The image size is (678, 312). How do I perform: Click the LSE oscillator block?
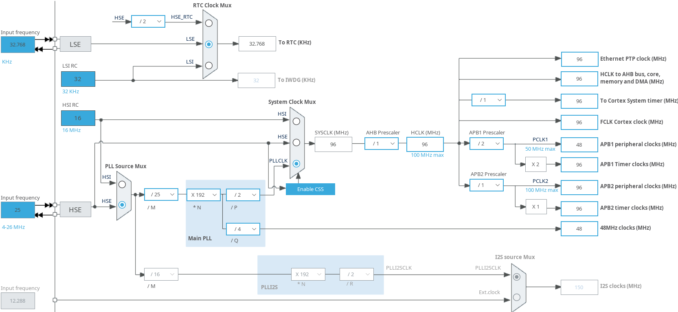pos(75,44)
